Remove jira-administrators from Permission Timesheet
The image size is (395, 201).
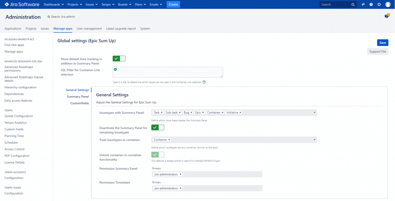[x=181, y=188]
